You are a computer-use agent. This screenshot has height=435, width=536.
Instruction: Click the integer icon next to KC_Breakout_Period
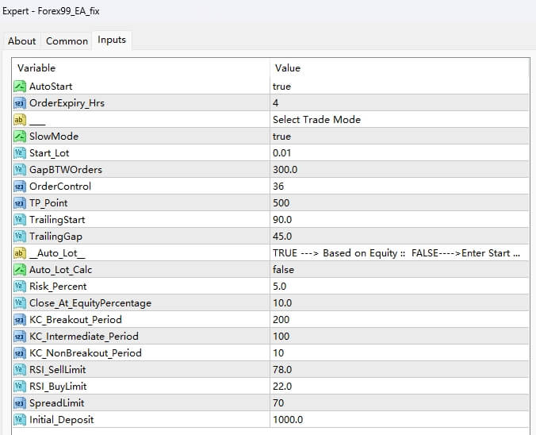point(20,320)
